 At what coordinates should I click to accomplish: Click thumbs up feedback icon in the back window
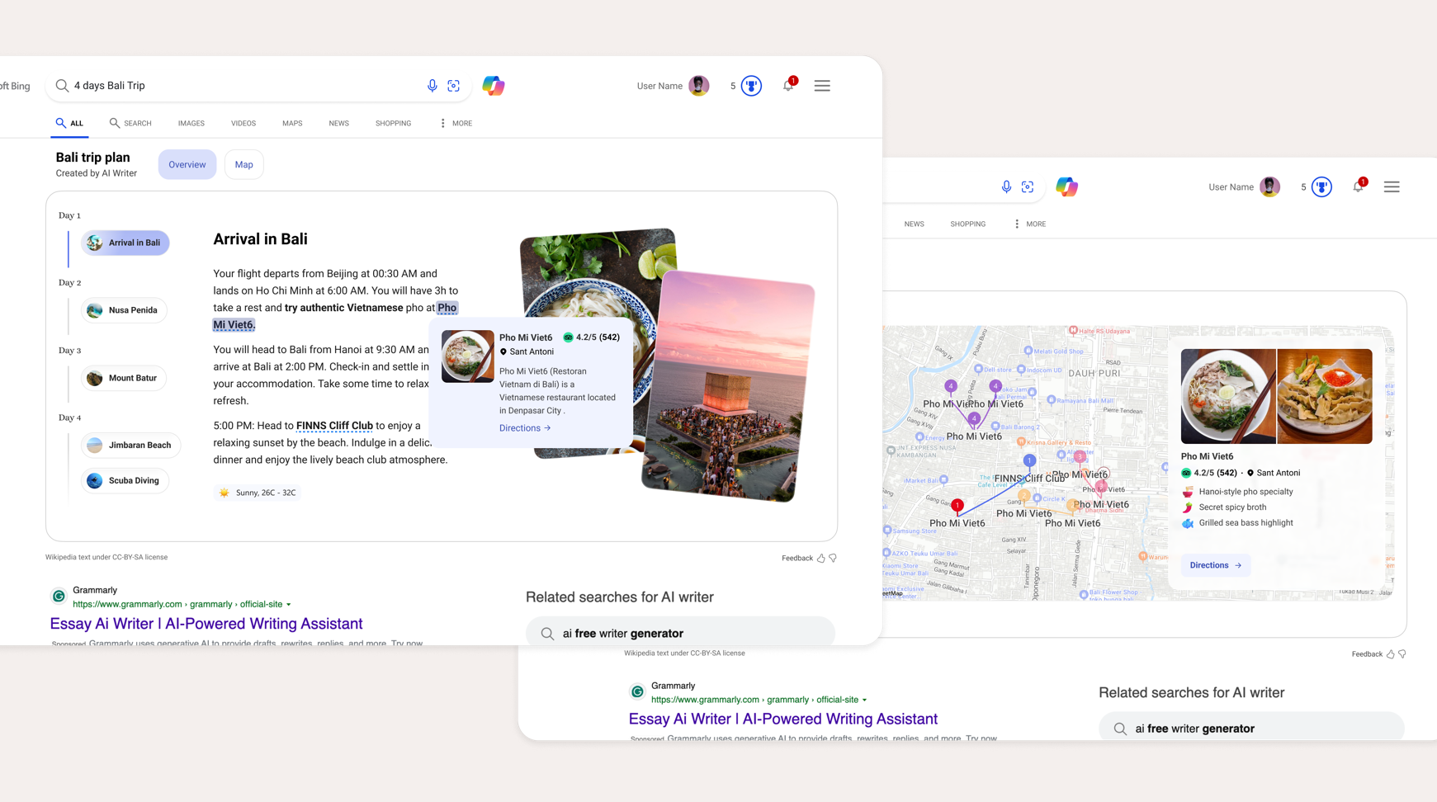1391,654
